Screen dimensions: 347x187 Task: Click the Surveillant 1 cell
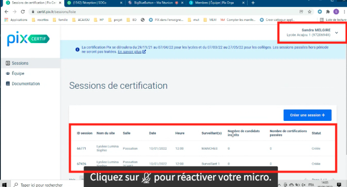(x=211, y=164)
